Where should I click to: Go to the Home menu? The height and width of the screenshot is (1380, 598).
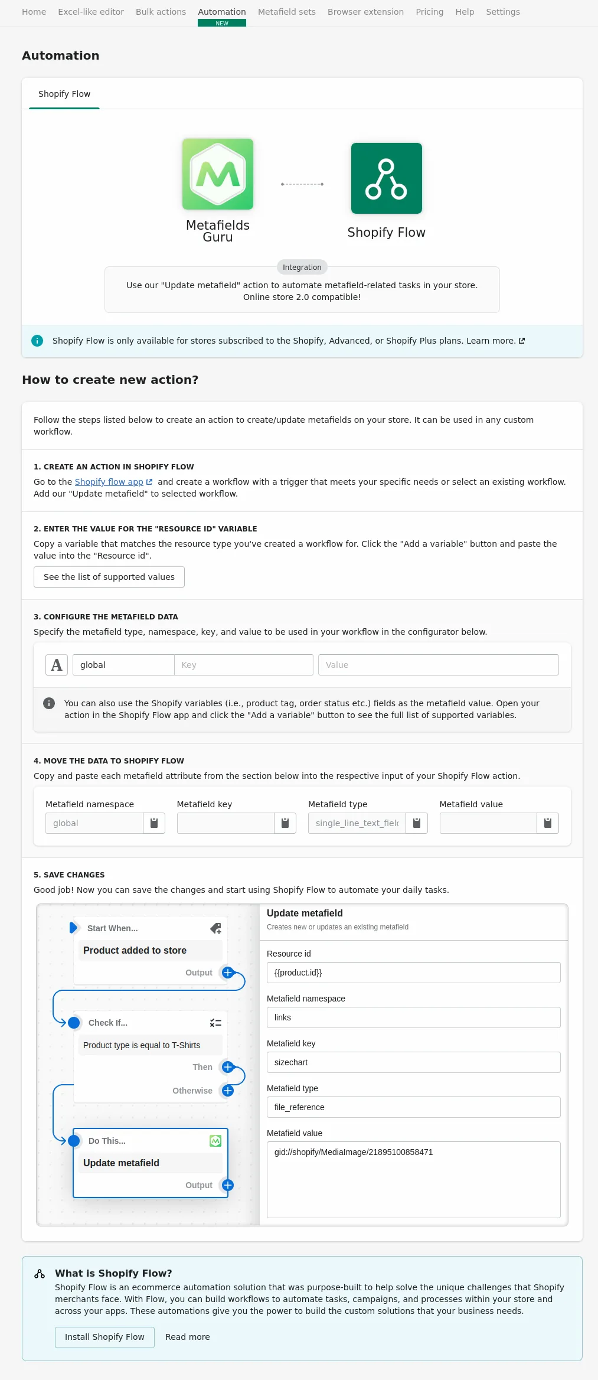click(x=34, y=12)
